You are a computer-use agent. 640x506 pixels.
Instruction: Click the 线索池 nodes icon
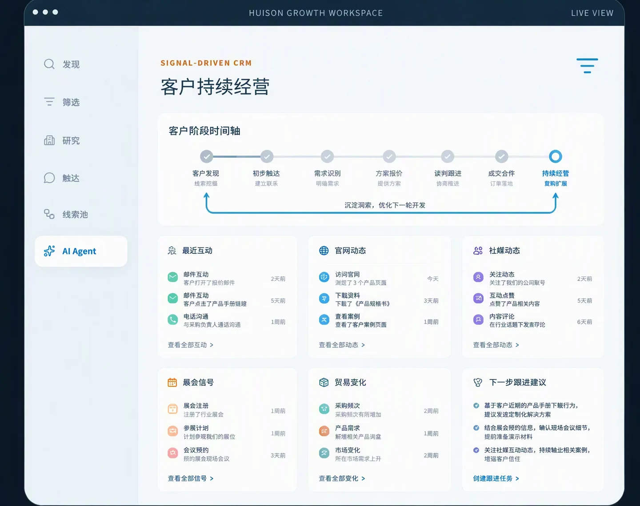49,214
